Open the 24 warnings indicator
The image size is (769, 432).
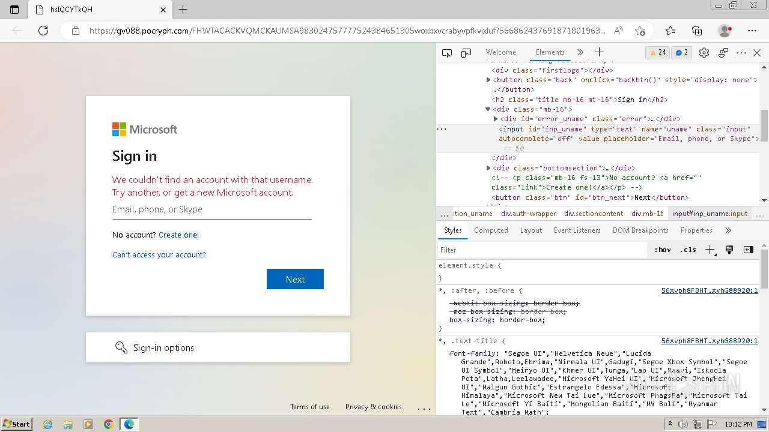point(658,52)
